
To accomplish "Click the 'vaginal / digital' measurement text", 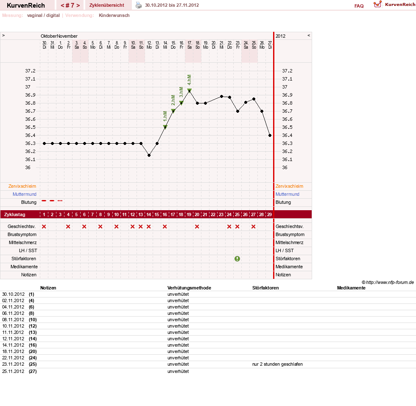I will tap(43, 15).
